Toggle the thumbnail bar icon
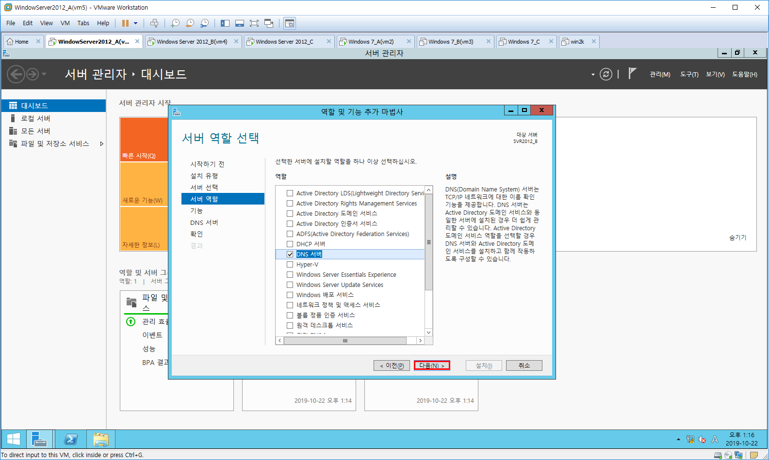The height and width of the screenshot is (460, 769). coord(240,23)
